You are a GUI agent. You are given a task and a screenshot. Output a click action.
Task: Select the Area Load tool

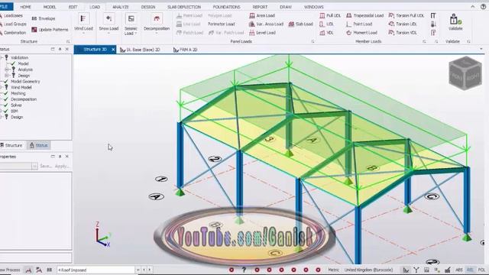[262, 15]
